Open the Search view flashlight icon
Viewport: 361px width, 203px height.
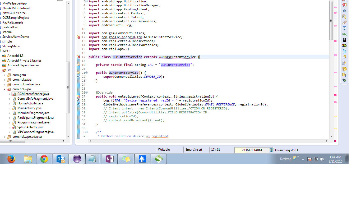pyautogui.click(x=344, y=22)
